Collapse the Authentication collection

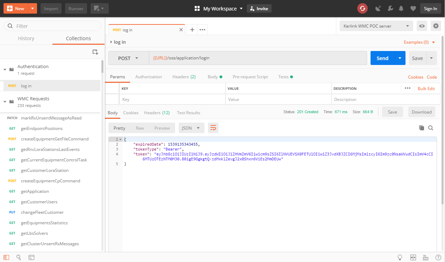coord(5,70)
